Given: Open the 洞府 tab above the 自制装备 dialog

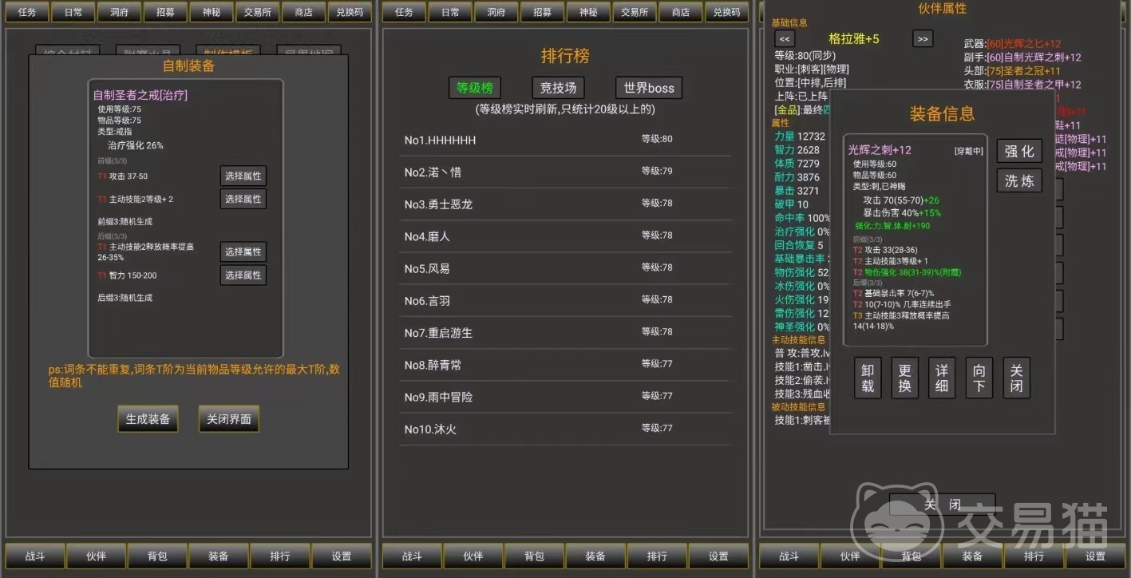Looking at the screenshot, I should (119, 12).
